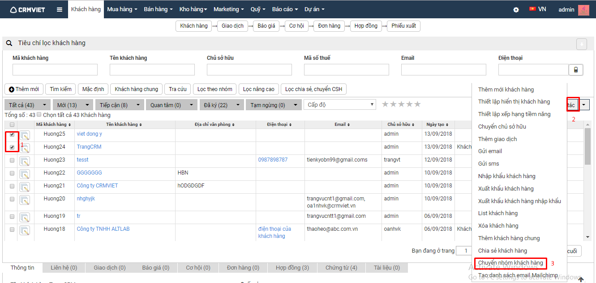596x283 pixels.
Task: Click the 'Thêm mới' button
Action: [24, 89]
